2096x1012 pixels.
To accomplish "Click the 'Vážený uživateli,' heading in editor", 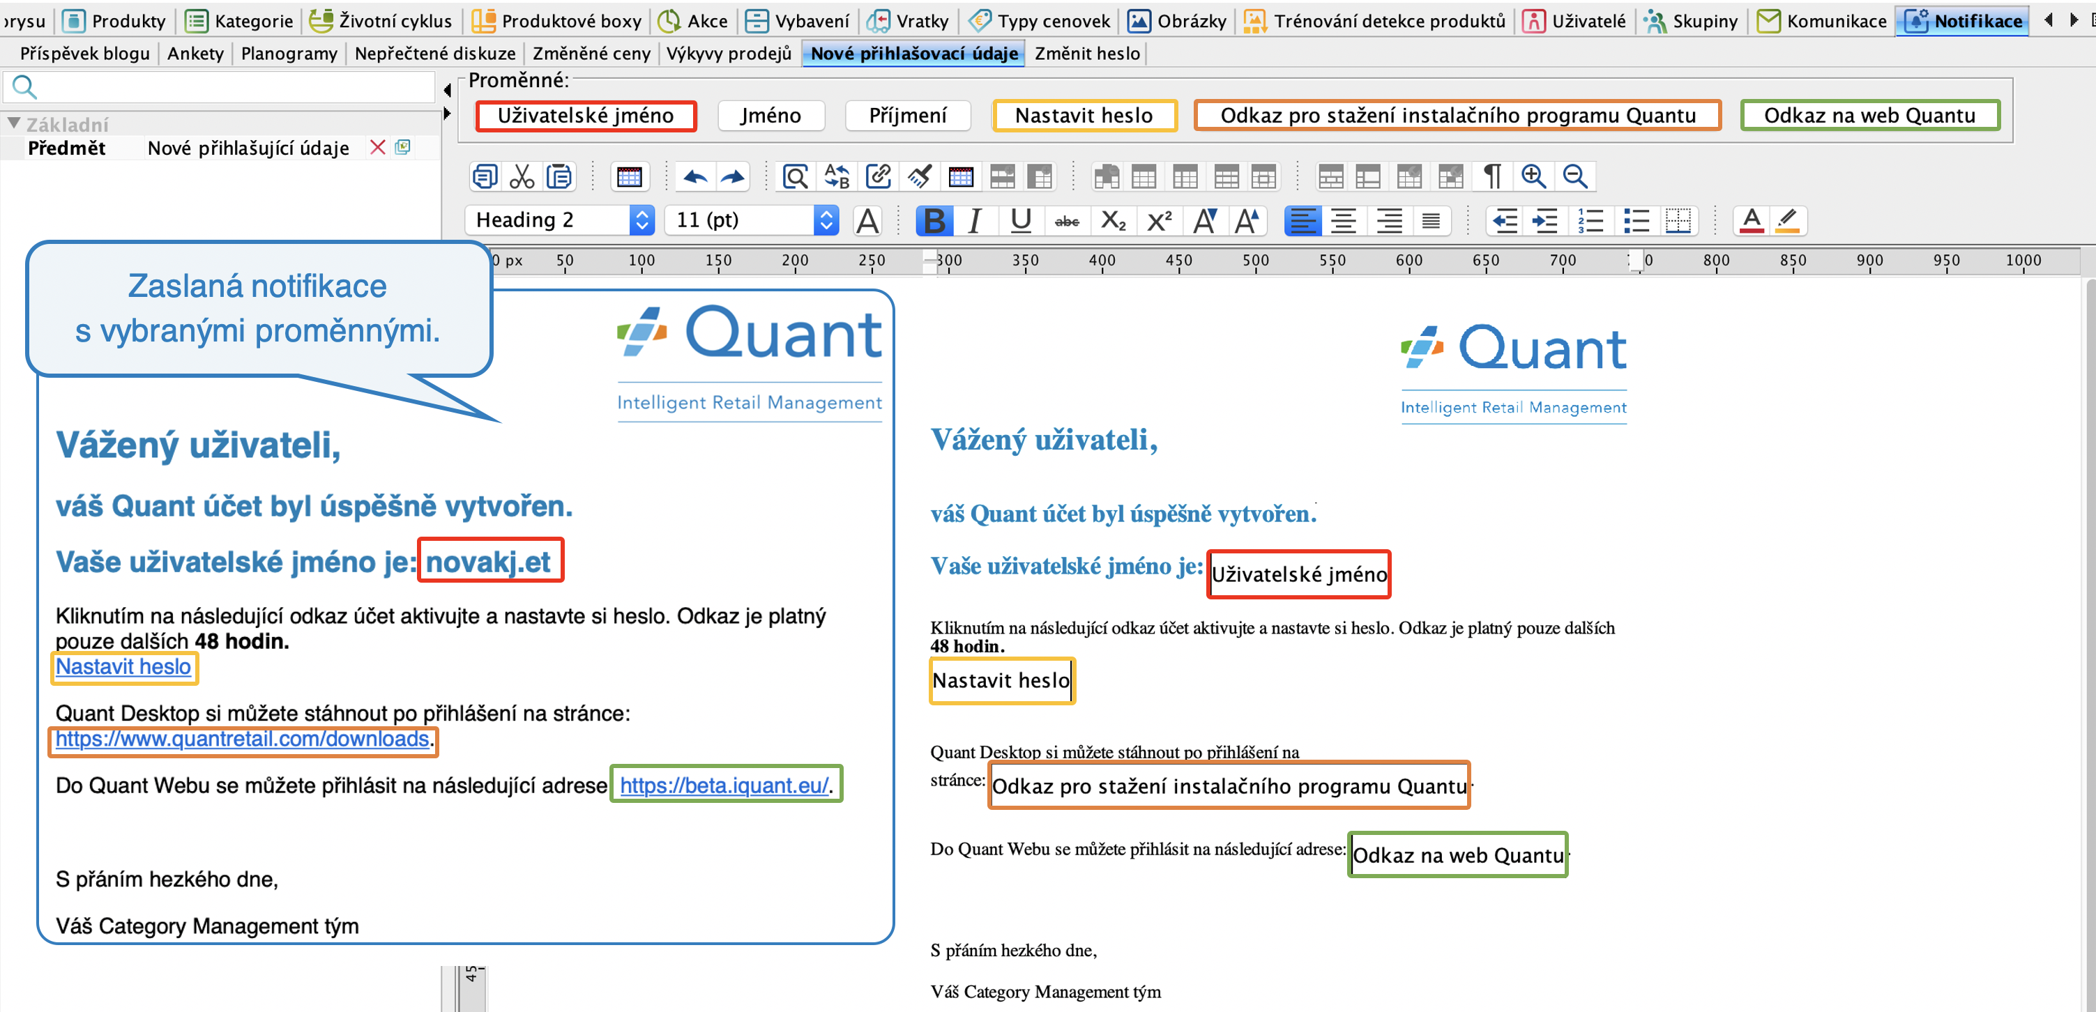I will click(x=1044, y=440).
